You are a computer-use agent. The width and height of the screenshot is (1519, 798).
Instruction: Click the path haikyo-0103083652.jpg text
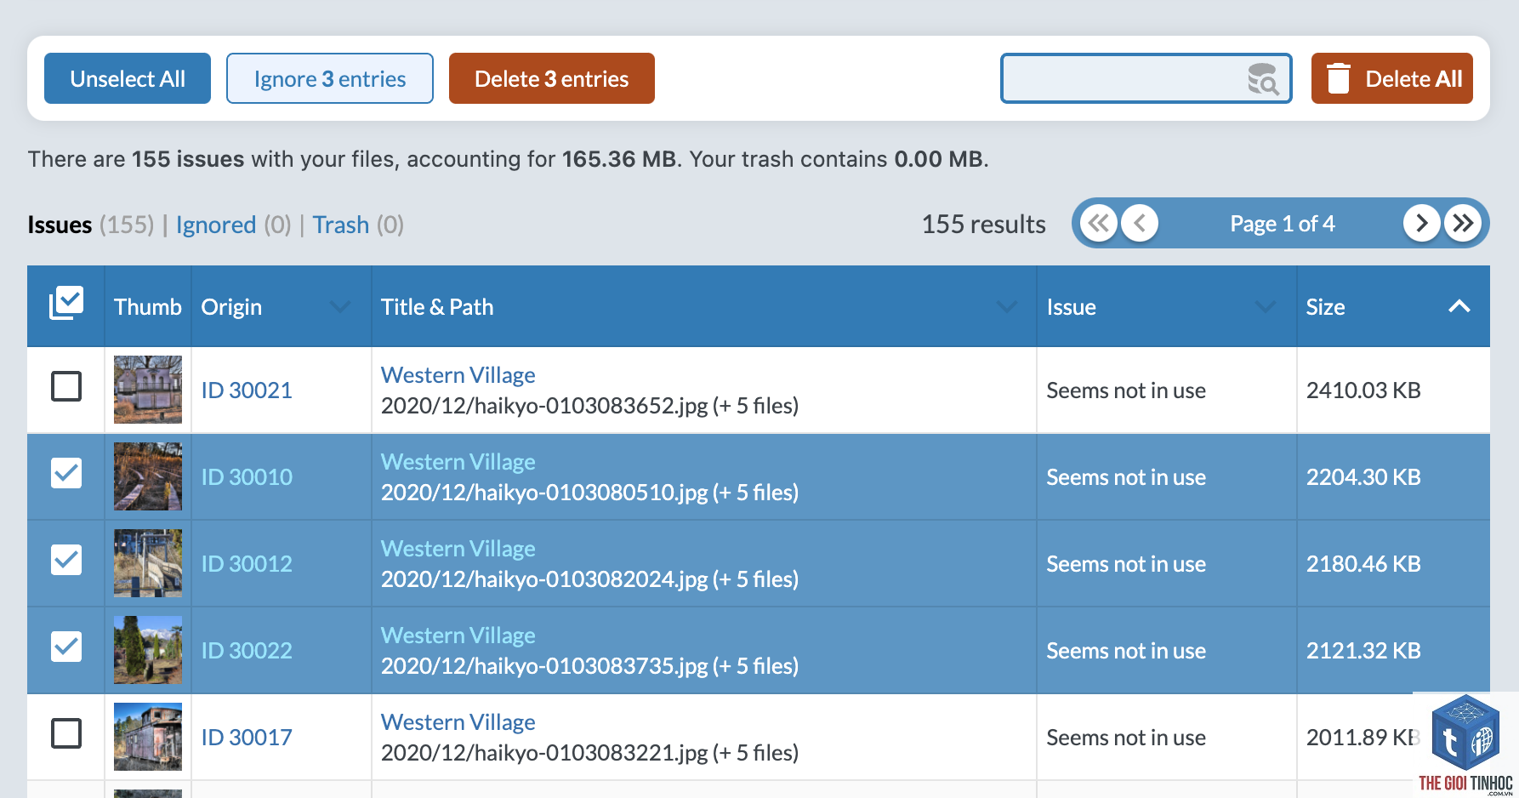point(590,406)
